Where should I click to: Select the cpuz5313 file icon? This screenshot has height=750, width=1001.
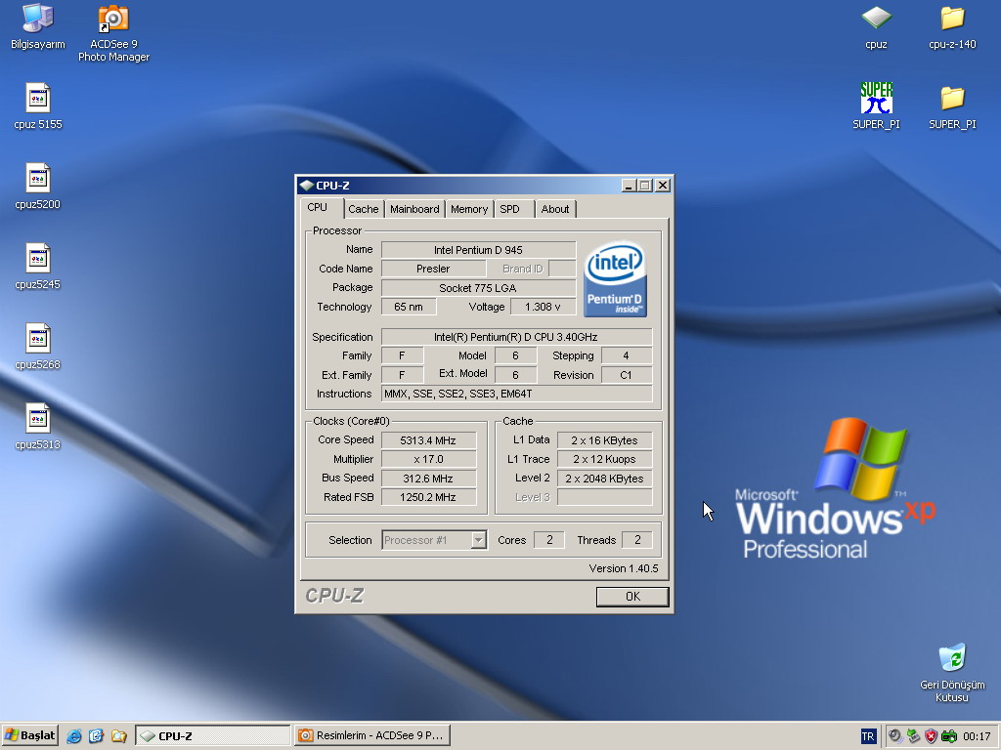pos(38,428)
